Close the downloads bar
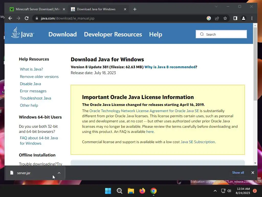Image resolution: width=262 pixels, height=197 pixels. click(253, 173)
